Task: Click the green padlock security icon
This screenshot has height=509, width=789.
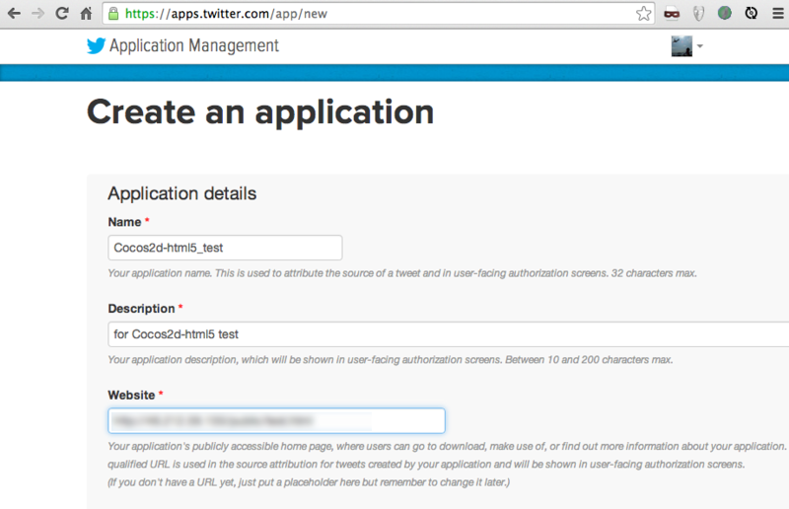Action: [x=113, y=14]
